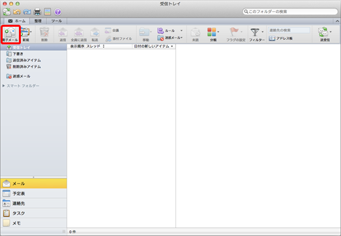Select the 受信トレイ folder
This screenshot has width=341, height=236.
click(x=34, y=48)
